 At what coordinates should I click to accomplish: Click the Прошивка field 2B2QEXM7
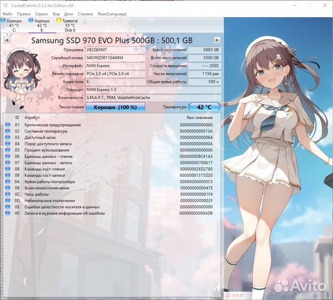pos(115,50)
